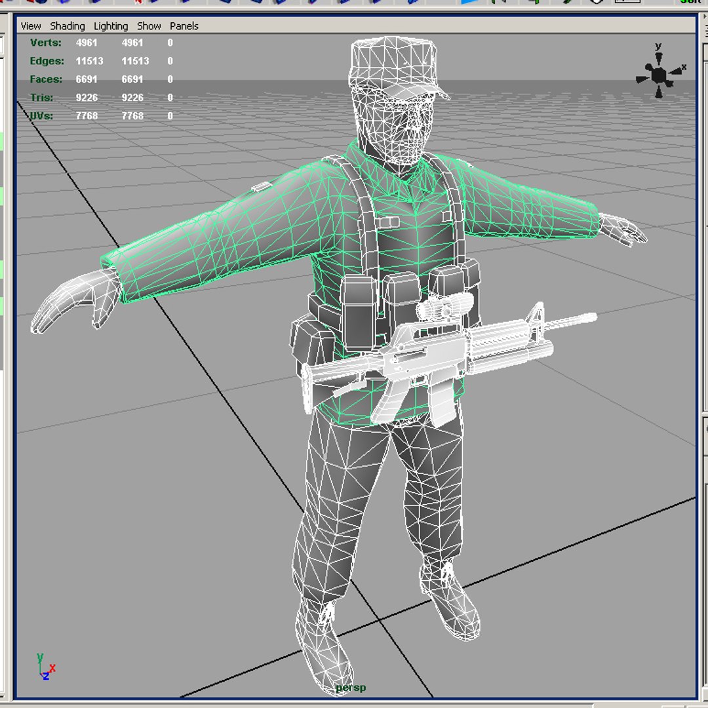This screenshot has height=708, width=708.
Task: Click the UVs: label in the poly count HUD
Action: 41,116
